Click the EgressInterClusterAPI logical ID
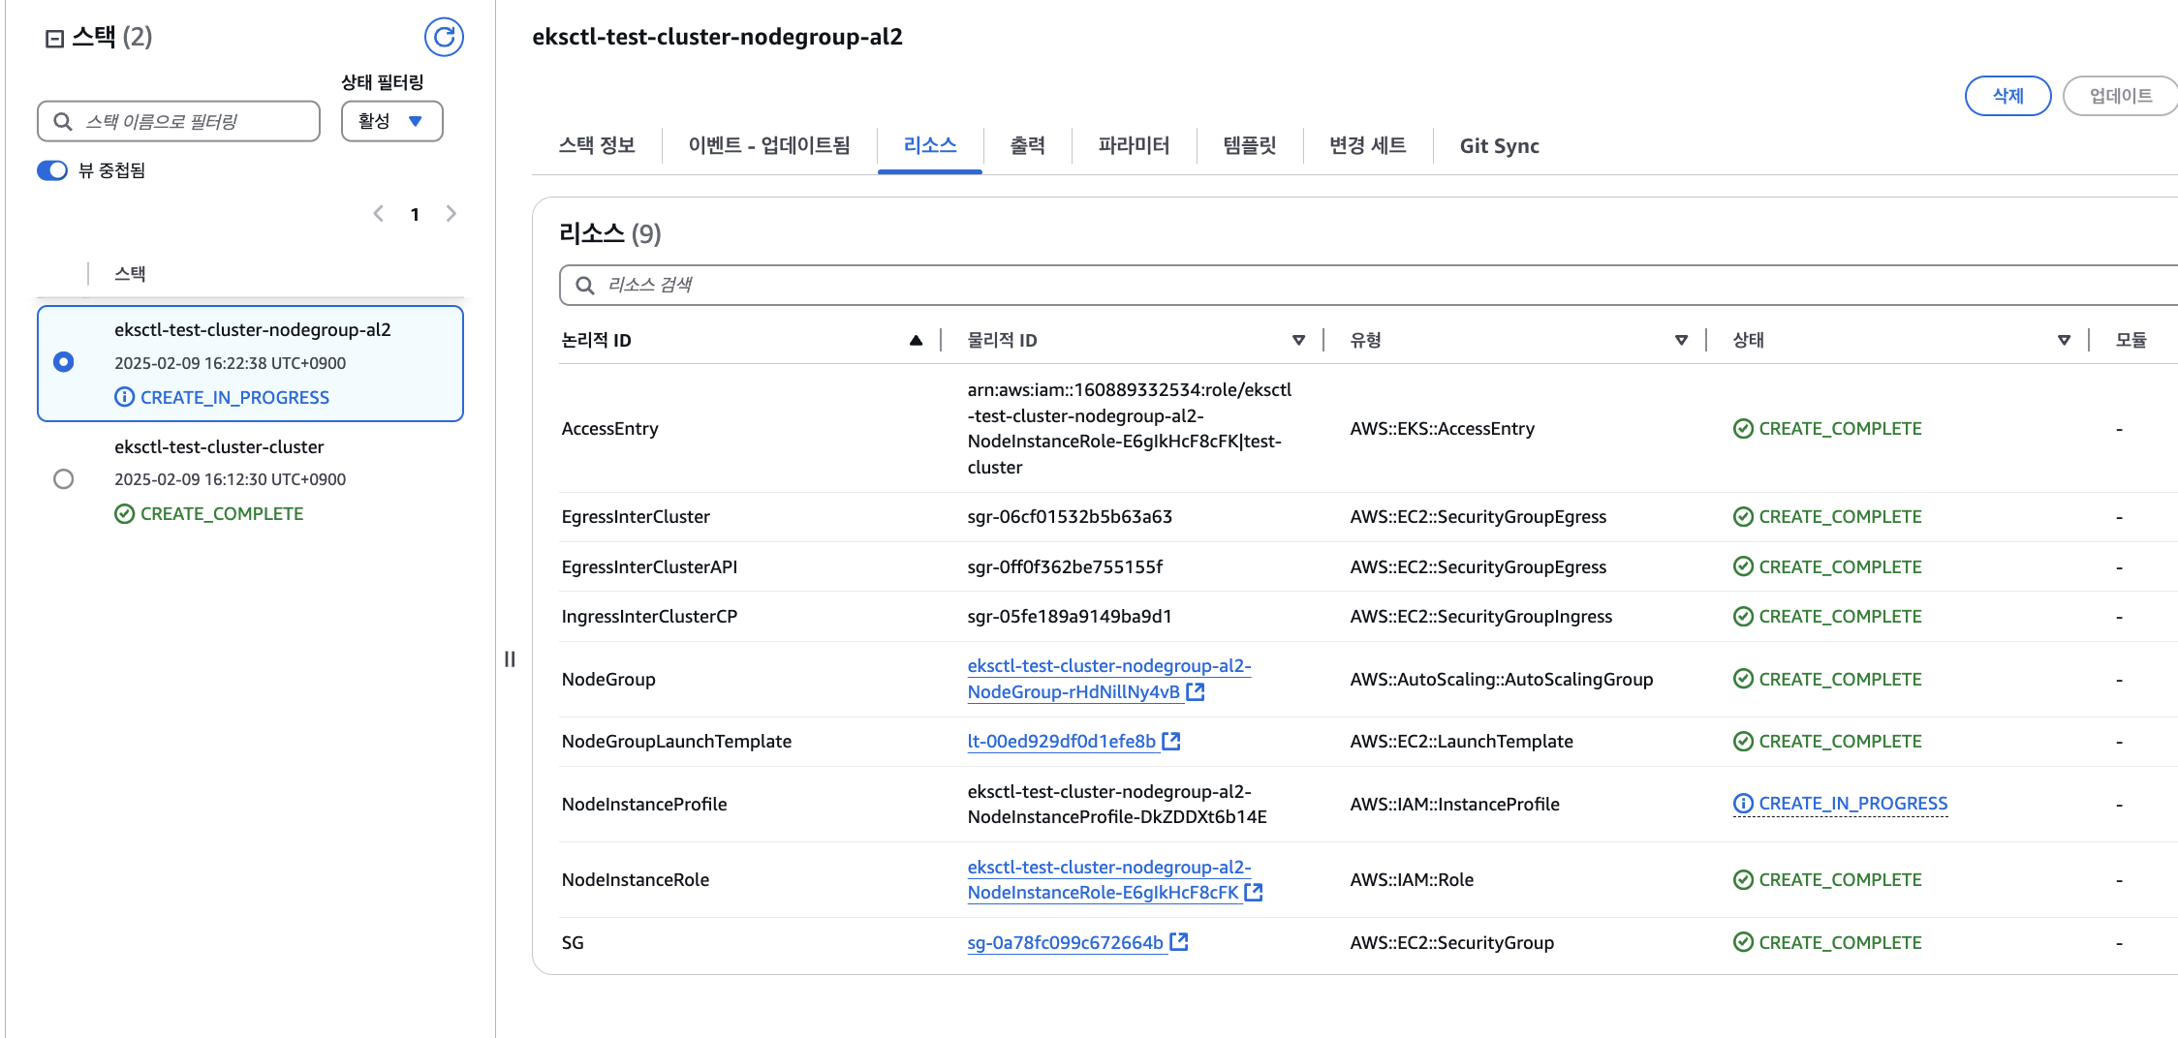 pyautogui.click(x=650, y=567)
